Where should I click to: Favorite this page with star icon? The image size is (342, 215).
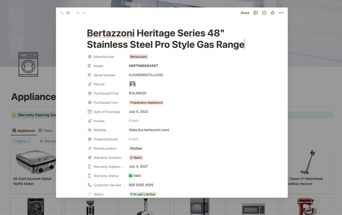(x=273, y=13)
